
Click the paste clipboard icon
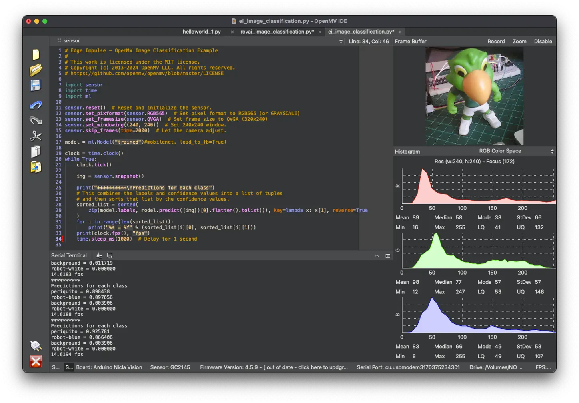tap(36, 167)
